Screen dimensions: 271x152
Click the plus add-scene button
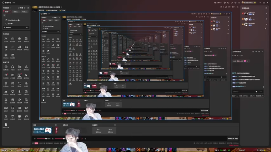(x=4, y=15)
